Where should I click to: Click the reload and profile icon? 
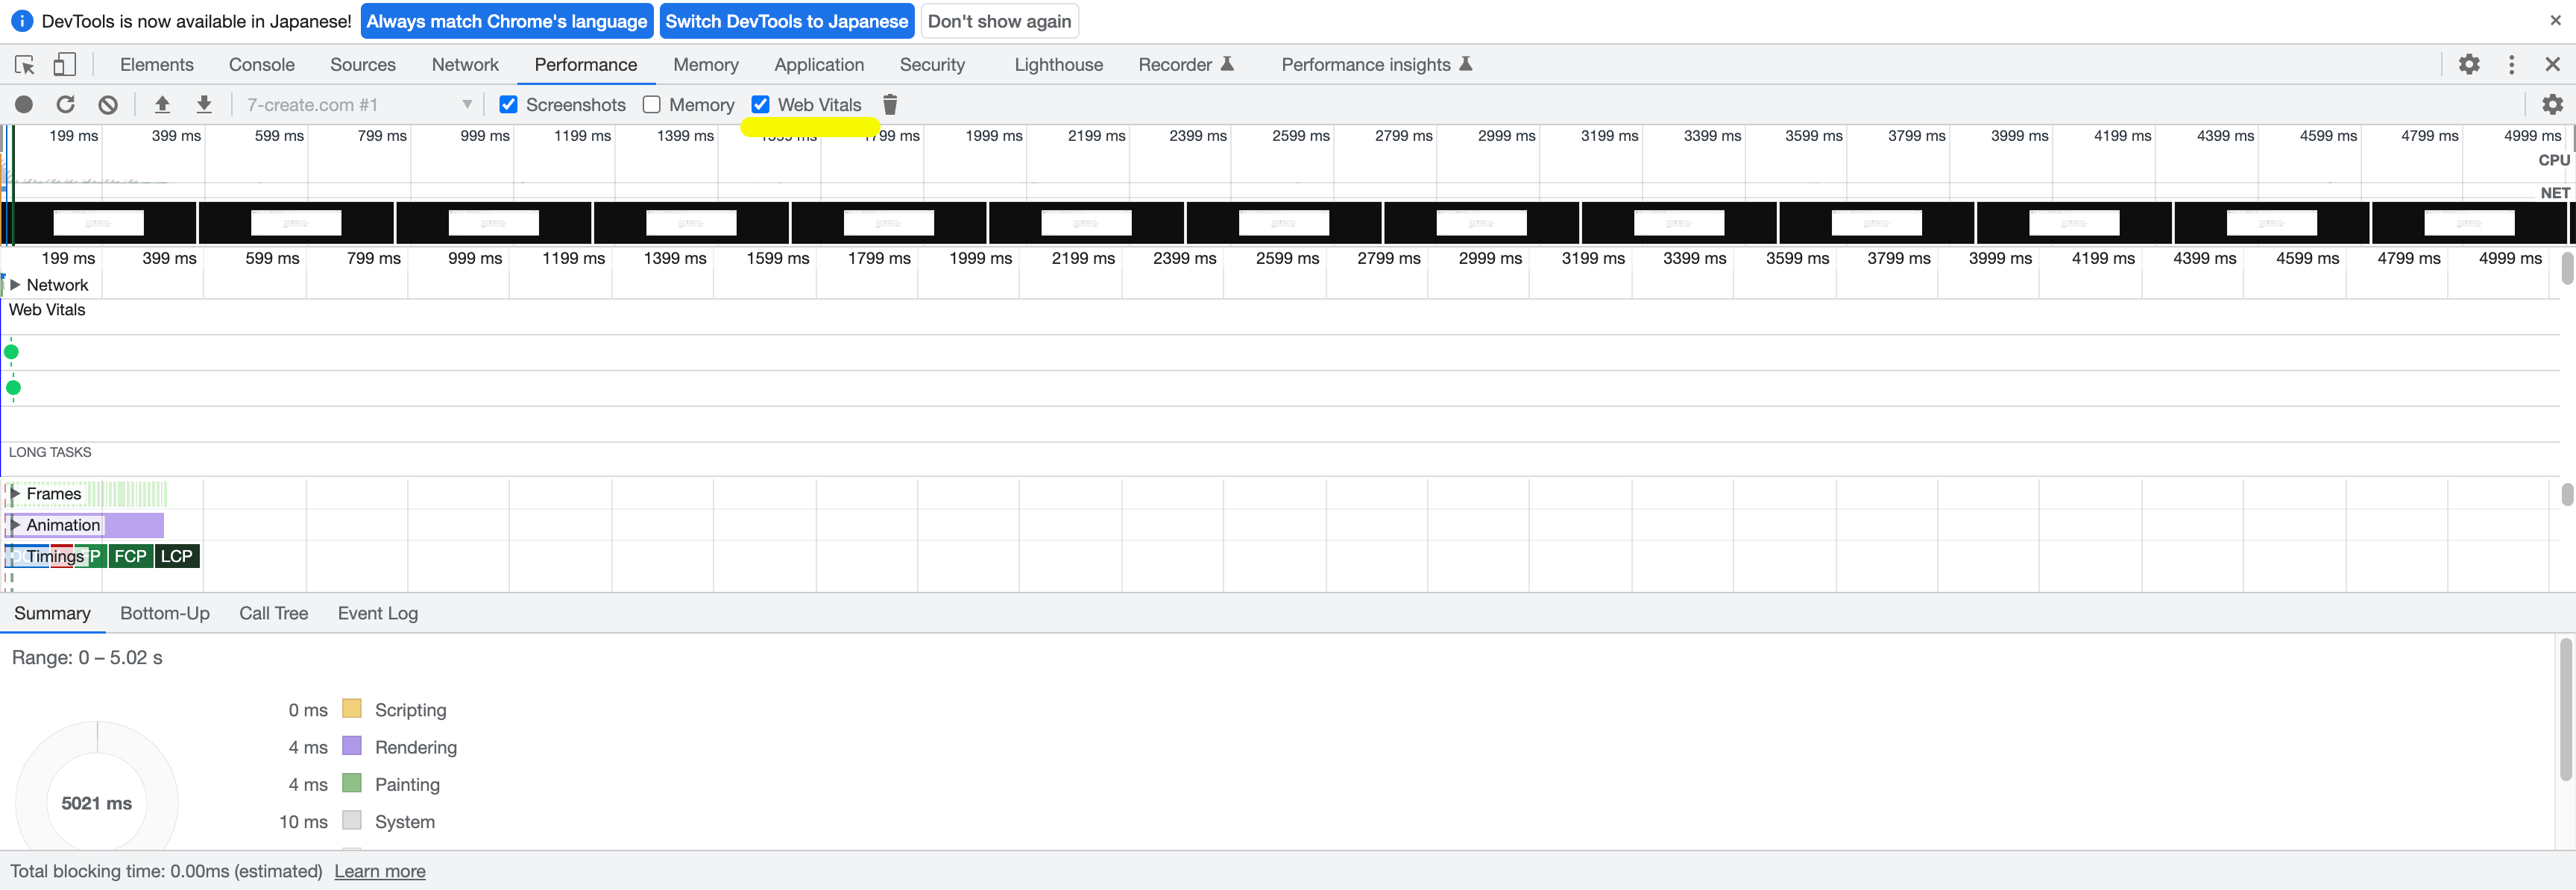[66, 104]
